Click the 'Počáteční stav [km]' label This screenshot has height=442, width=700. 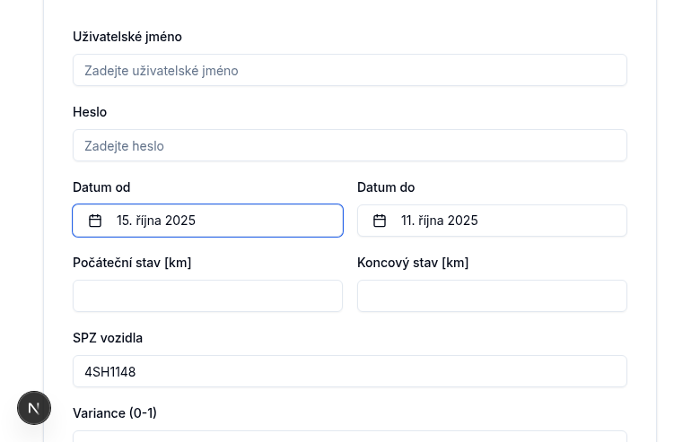pyautogui.click(x=132, y=263)
